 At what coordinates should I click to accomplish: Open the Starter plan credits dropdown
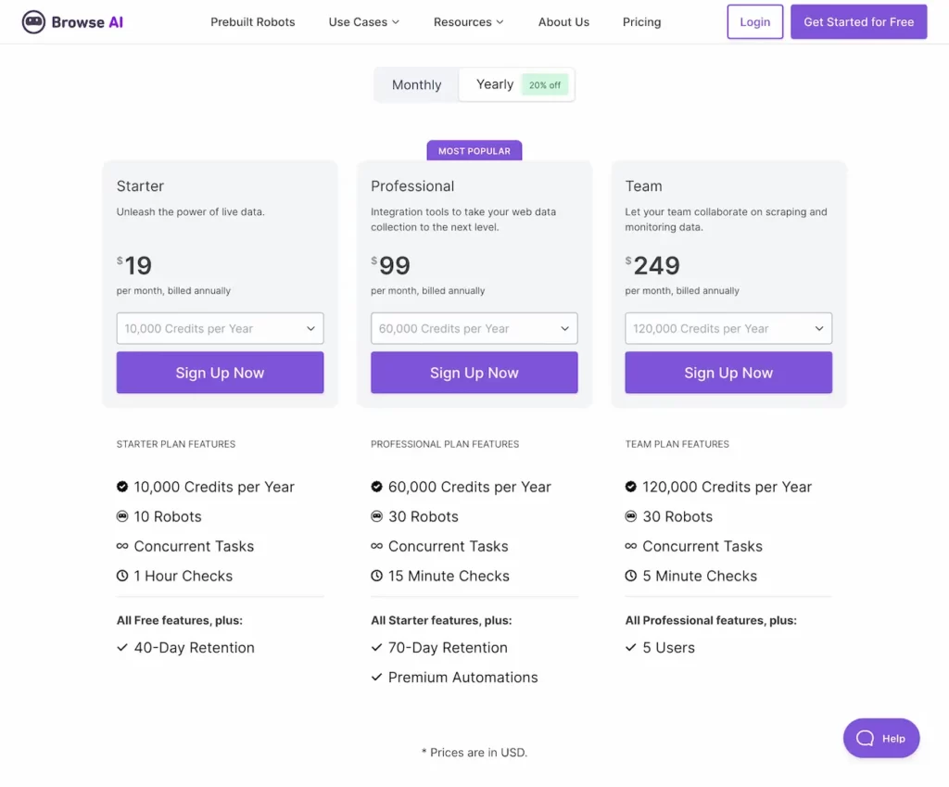(x=220, y=328)
